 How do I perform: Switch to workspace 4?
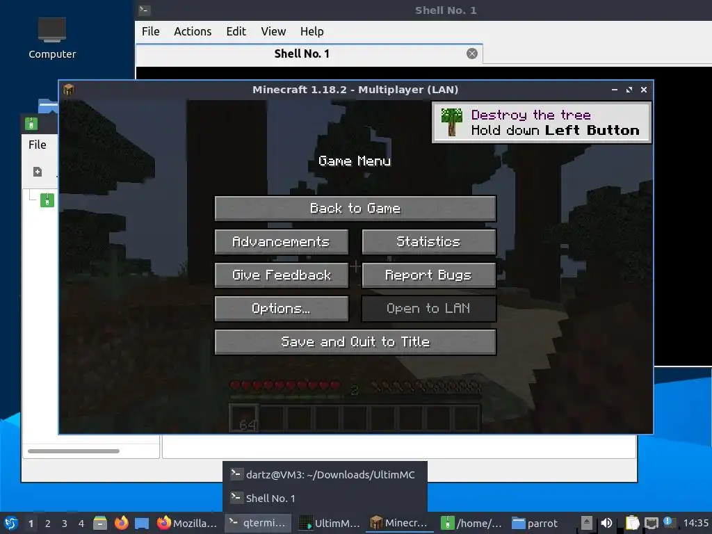(x=81, y=524)
